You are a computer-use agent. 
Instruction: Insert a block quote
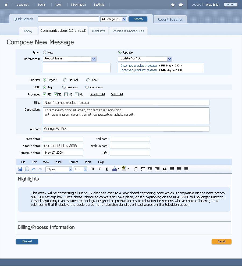165,169
